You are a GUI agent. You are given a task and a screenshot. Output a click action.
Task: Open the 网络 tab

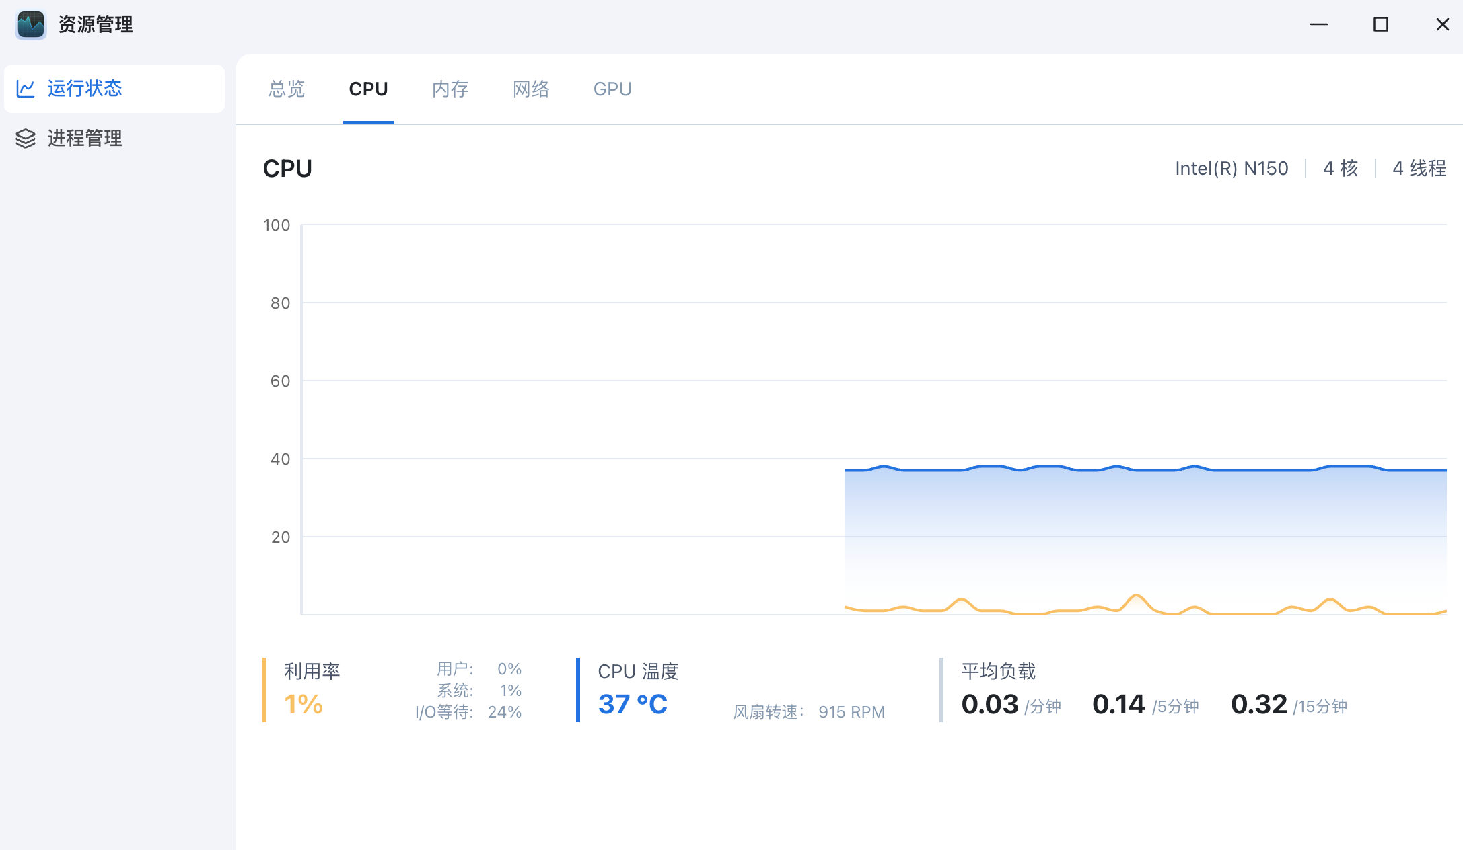(531, 89)
